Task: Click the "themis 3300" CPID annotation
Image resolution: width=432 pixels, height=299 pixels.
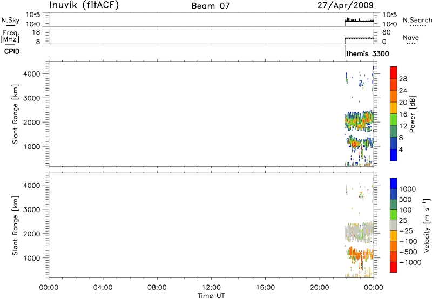Action: 368,53
